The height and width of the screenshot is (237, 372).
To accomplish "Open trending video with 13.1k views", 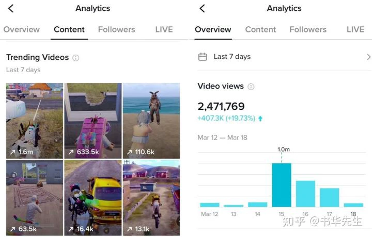I will (151, 198).
